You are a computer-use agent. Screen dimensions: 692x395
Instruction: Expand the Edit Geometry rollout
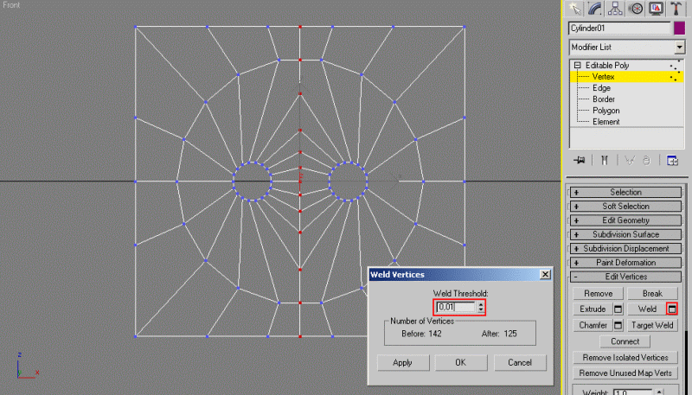(625, 220)
